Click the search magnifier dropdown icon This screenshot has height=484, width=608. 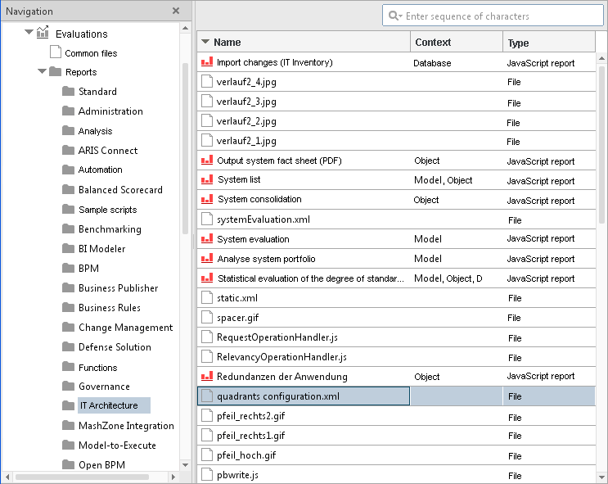[x=395, y=16]
